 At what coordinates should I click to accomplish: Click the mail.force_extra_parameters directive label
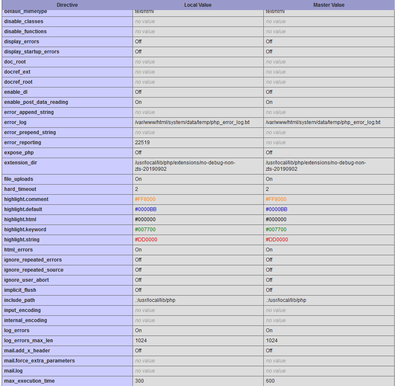(39, 361)
